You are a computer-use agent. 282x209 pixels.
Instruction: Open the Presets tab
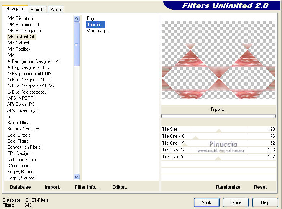(38, 10)
